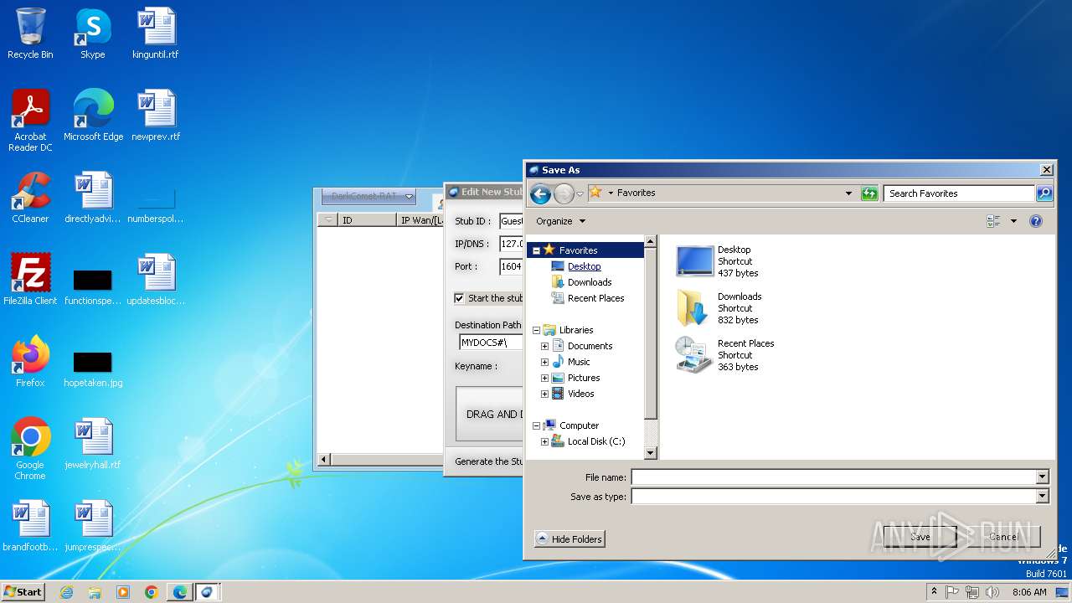Click the Save button

(x=920, y=537)
